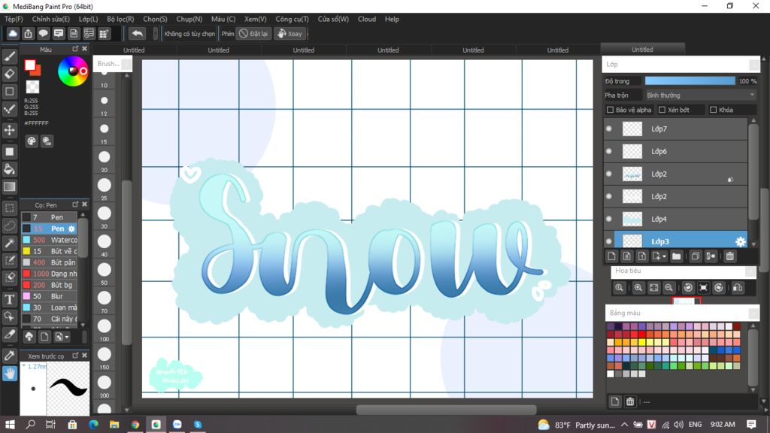Open the add brush dropdown in brush panel
Screen dimensions: 770x433
click(x=62, y=337)
